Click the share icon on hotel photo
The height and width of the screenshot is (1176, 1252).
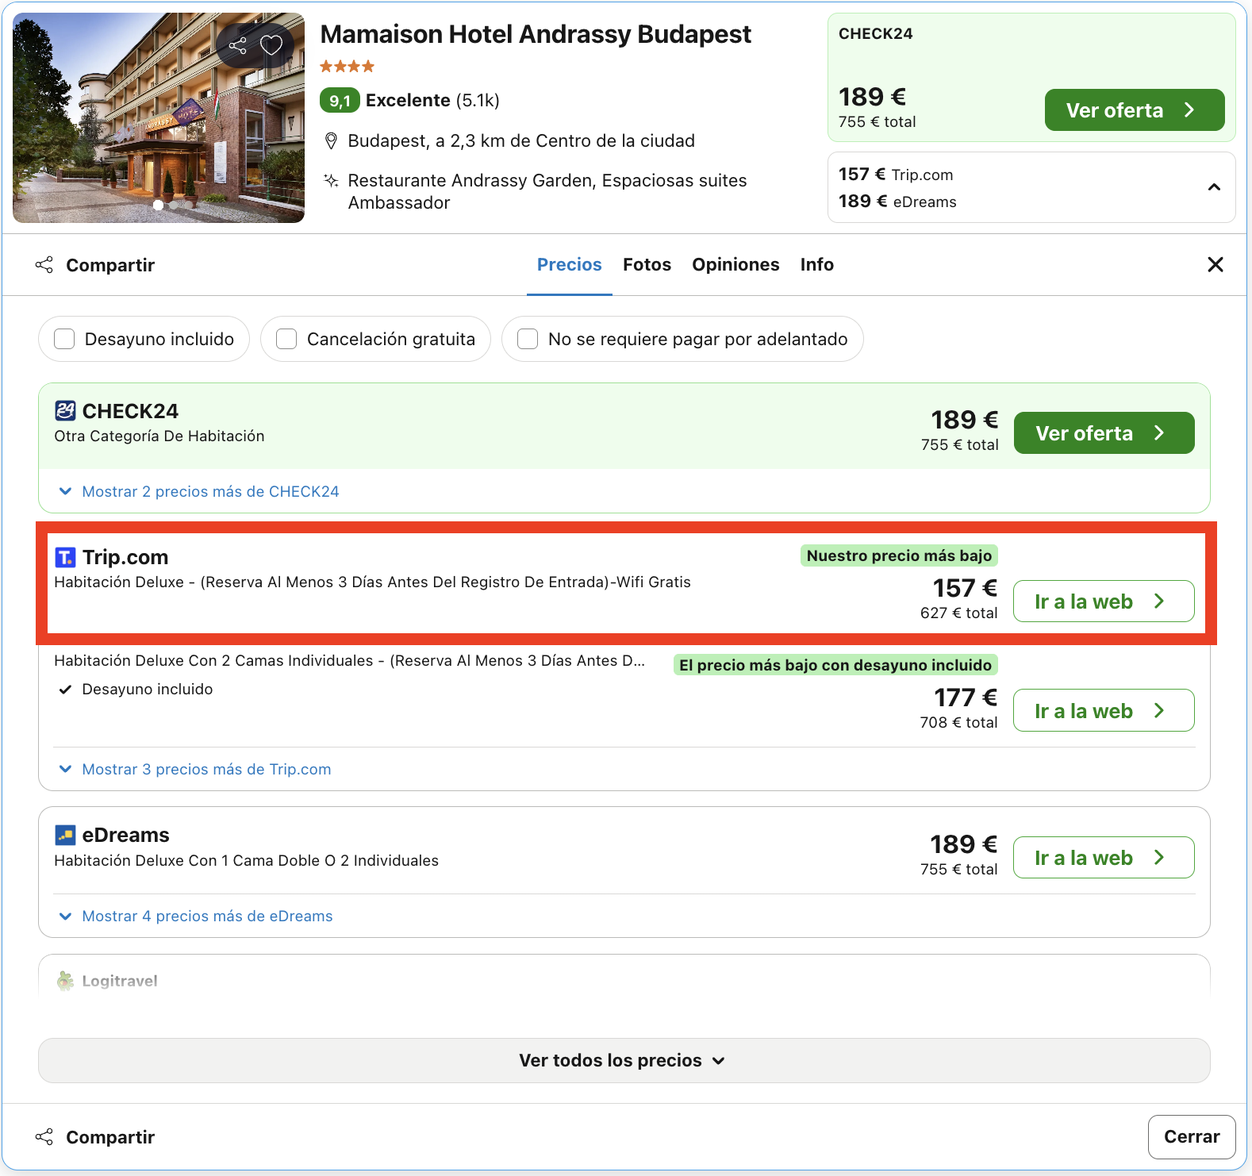tap(237, 45)
